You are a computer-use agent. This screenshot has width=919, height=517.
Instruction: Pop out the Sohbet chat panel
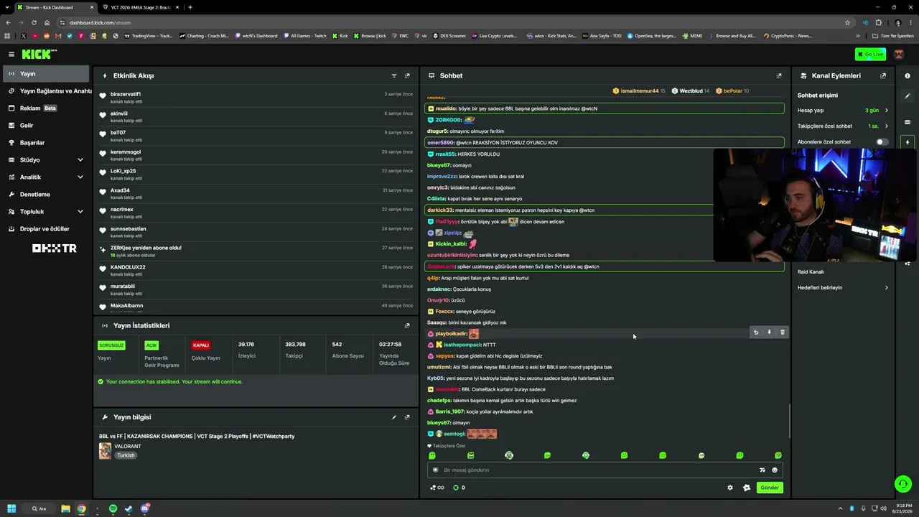pos(779,75)
